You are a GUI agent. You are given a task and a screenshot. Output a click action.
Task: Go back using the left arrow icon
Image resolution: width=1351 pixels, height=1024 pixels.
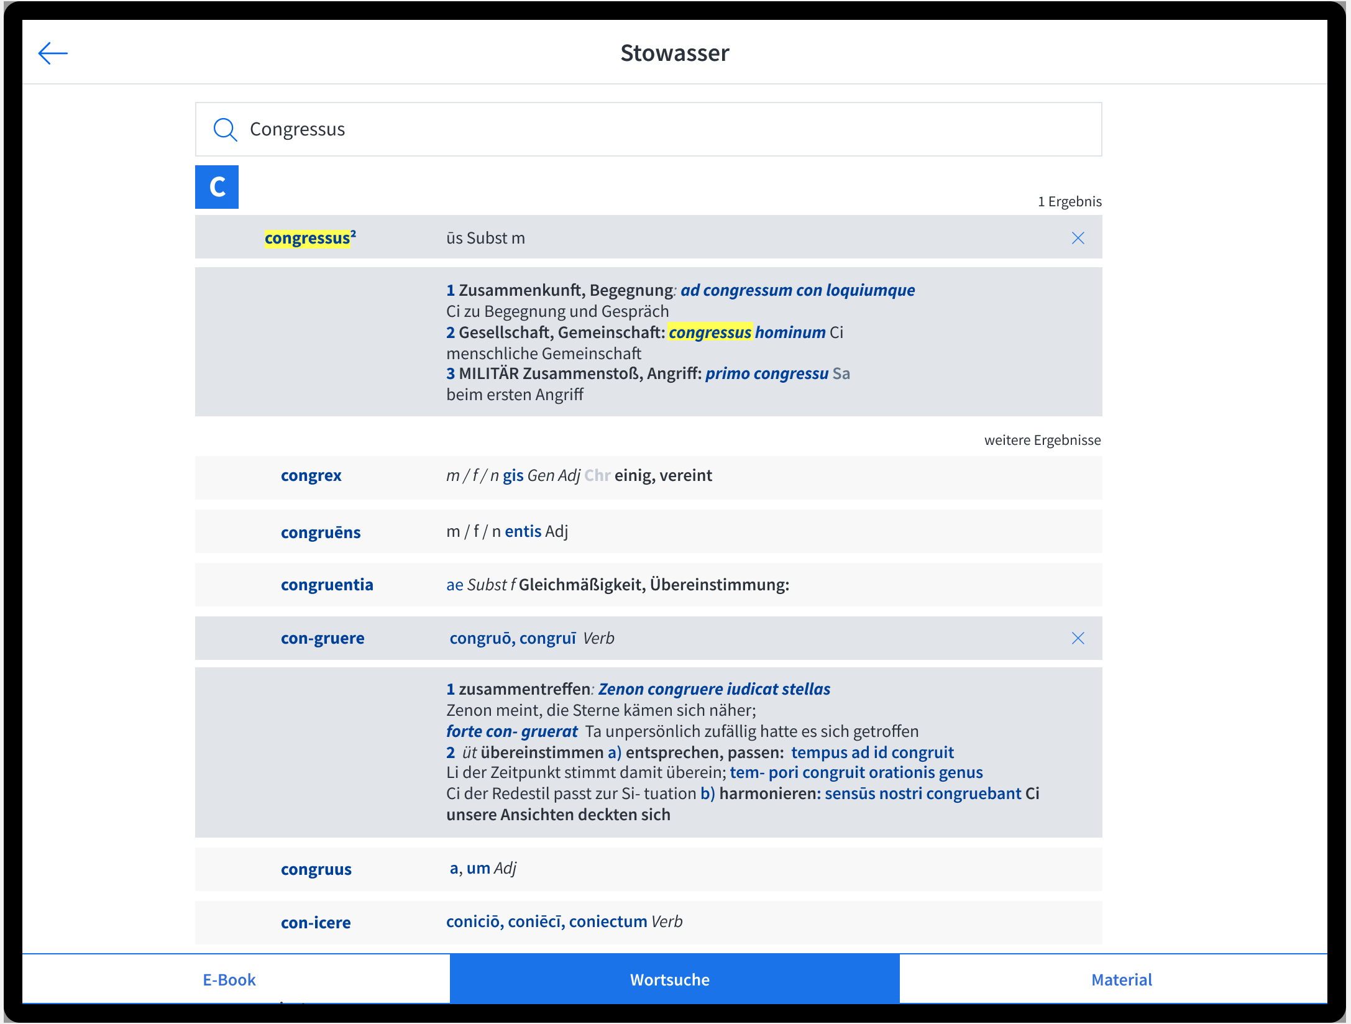coord(53,53)
